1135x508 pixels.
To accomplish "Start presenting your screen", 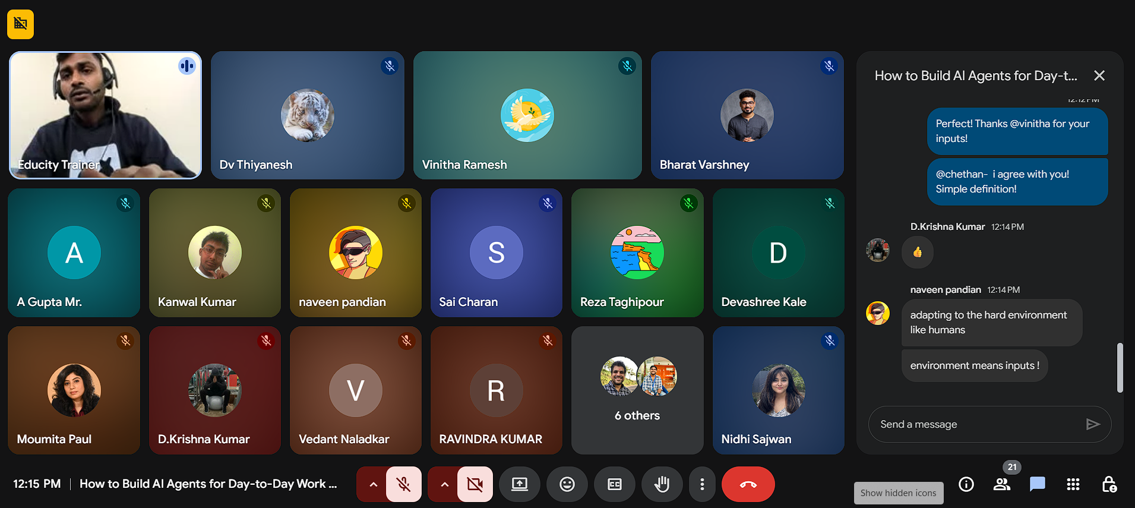I will 520,484.
